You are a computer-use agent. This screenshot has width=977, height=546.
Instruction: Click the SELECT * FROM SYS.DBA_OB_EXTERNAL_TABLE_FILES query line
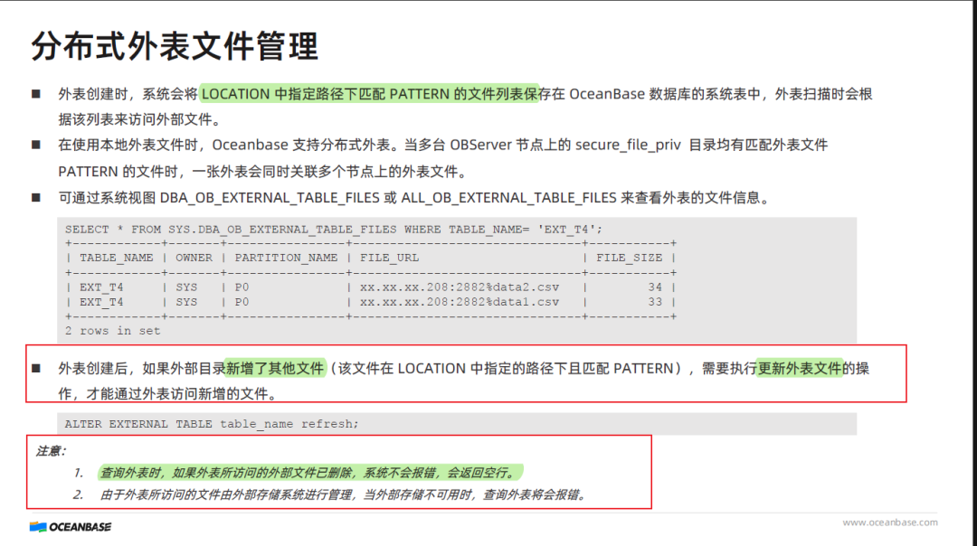click(x=333, y=229)
